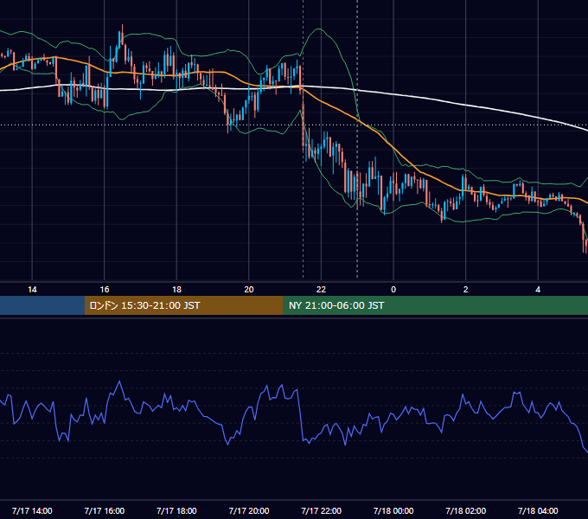The width and height of the screenshot is (588, 519).
Task: Click the 14 hour label on price chart axis
Action: [x=32, y=290]
